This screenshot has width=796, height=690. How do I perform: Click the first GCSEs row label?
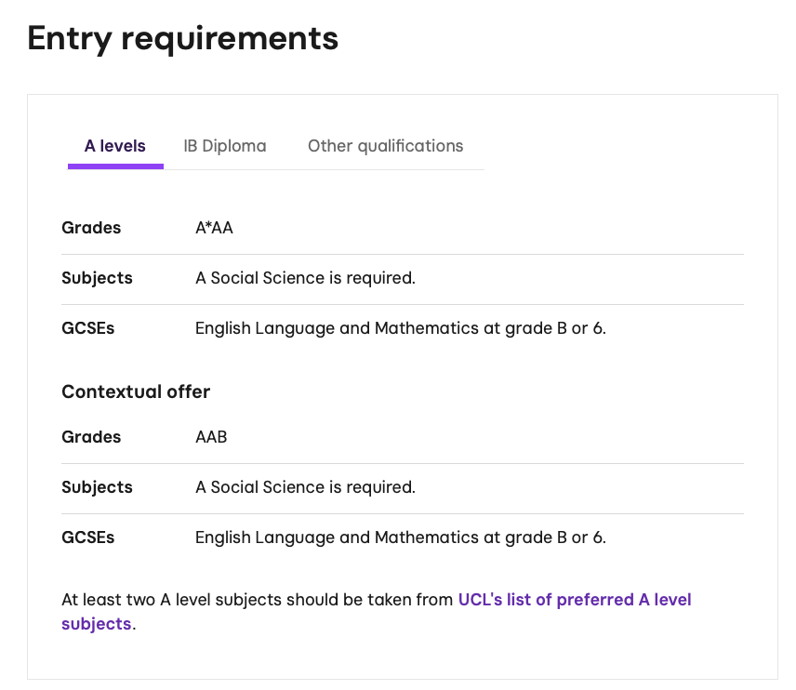88,328
